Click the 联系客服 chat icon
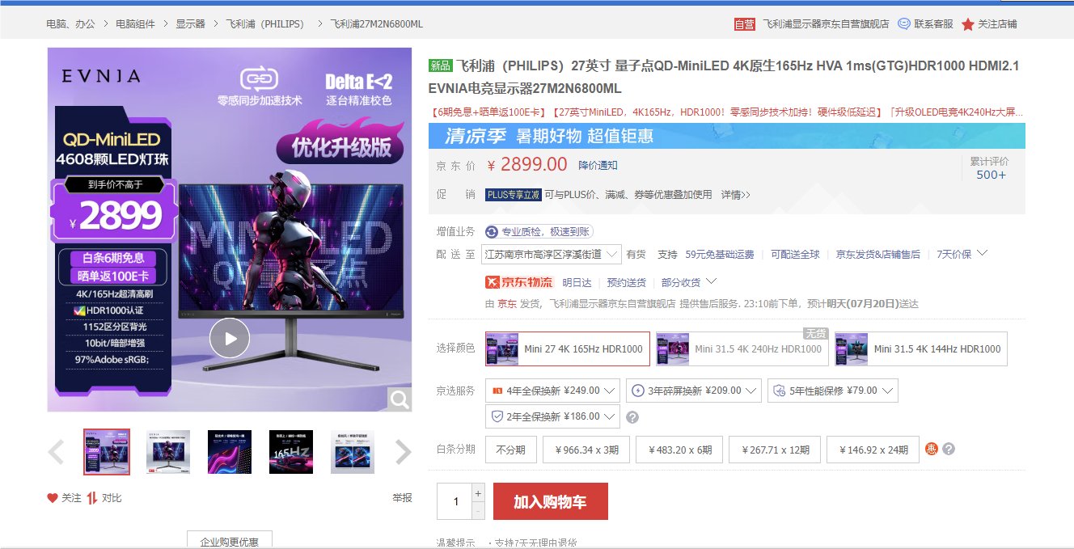Viewport: 1074px width, 549px height. tap(904, 24)
